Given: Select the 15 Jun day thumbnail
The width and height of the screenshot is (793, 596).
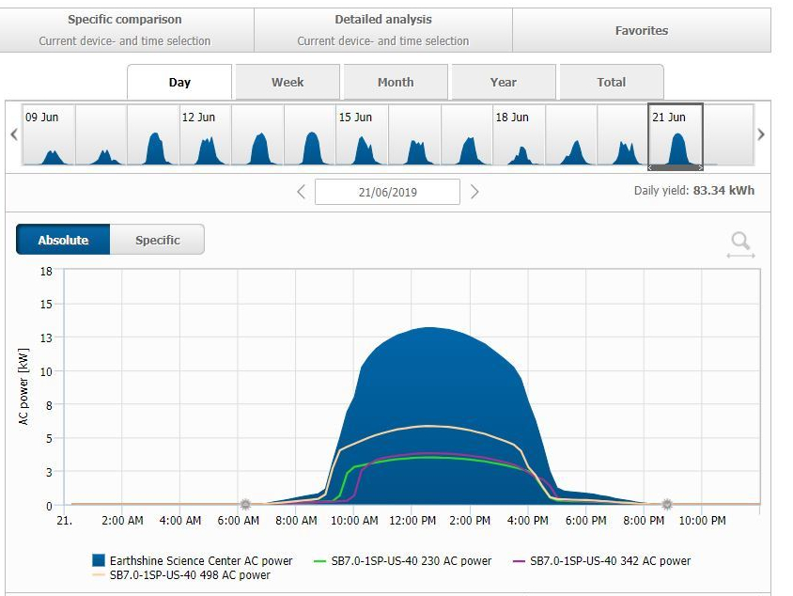Looking at the screenshot, I should point(362,135).
